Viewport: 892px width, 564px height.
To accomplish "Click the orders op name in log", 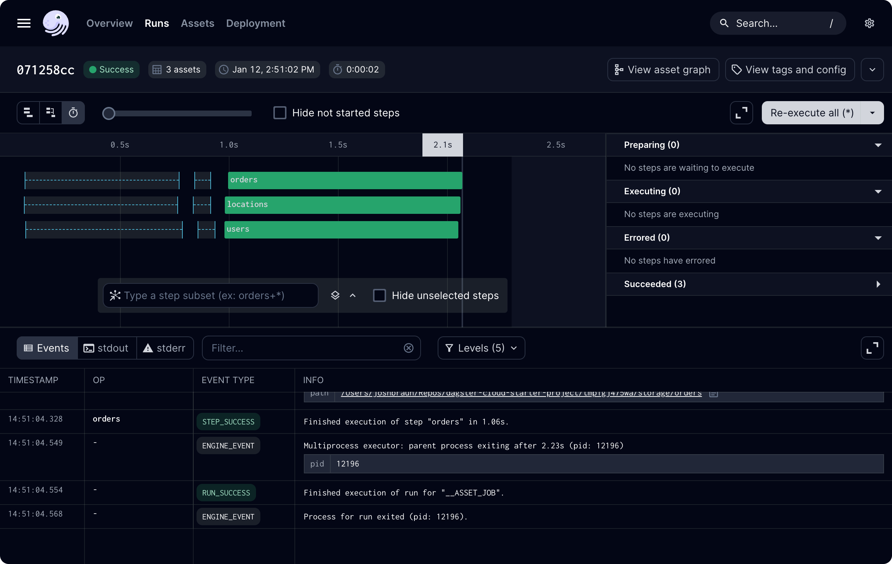I will pyautogui.click(x=106, y=419).
